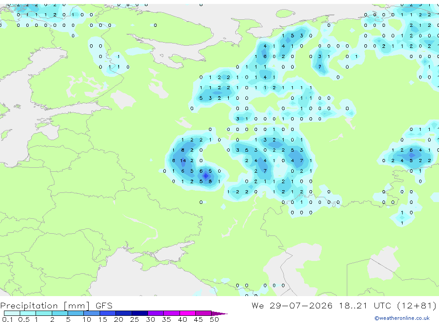Click the 20–25 mm dark blue legend swatch

(x=124, y=313)
